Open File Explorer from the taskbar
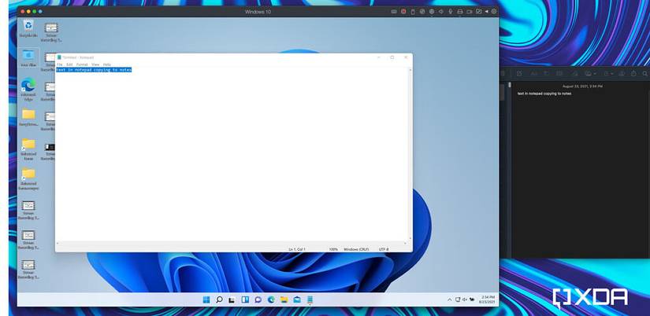Image resolution: width=650 pixels, height=316 pixels. (284, 299)
